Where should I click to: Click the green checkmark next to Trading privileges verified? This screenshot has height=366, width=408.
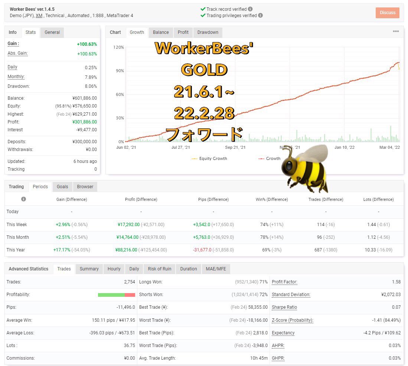(203, 15)
